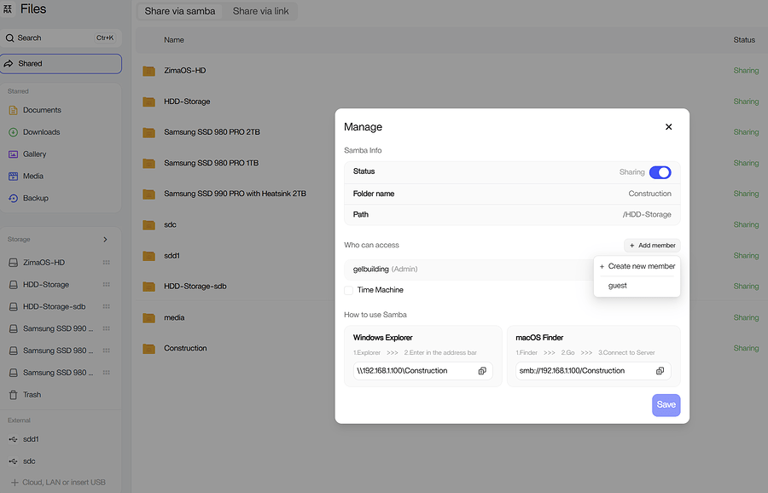The height and width of the screenshot is (493, 768).
Task: Select Samsung SSD 990 drive in sidebar
Action: point(57,328)
